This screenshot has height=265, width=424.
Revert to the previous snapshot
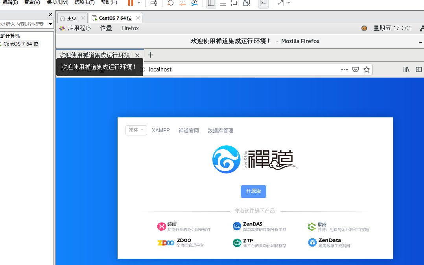183,3
